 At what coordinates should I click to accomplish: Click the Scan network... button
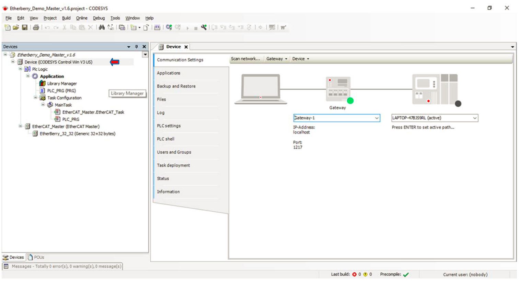point(245,59)
